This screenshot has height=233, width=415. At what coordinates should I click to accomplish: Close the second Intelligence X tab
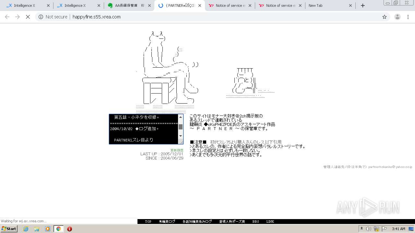(99, 6)
